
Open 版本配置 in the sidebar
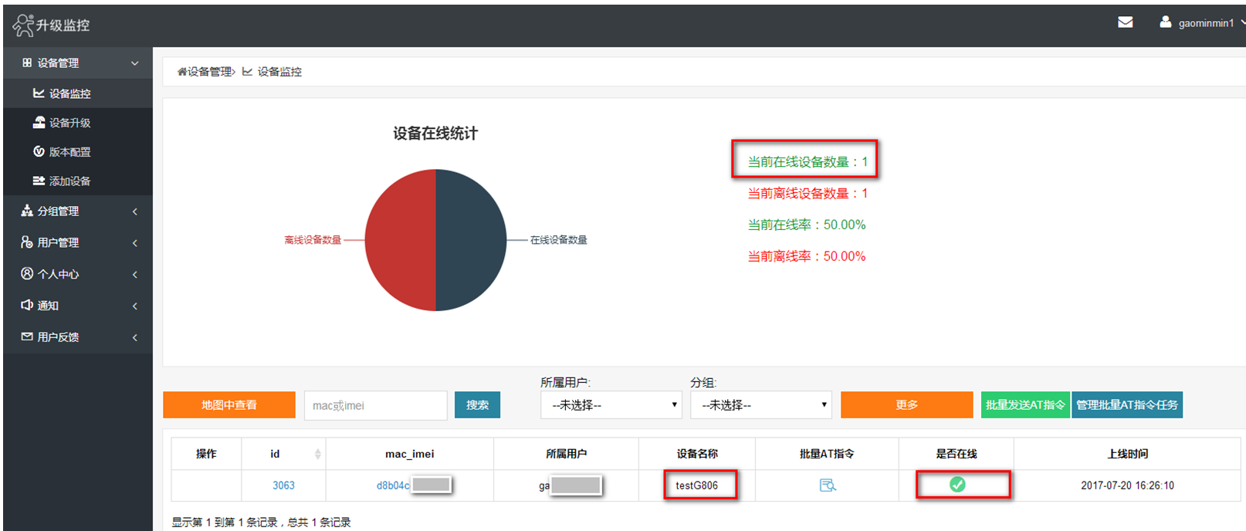tap(69, 152)
